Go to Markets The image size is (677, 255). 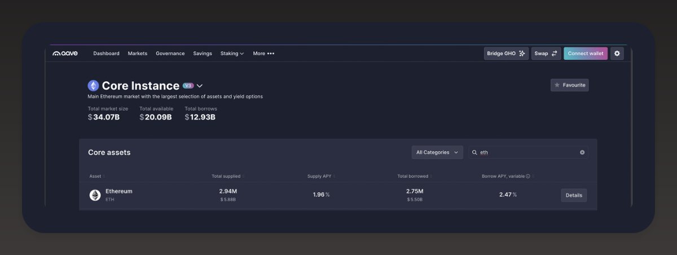(137, 54)
